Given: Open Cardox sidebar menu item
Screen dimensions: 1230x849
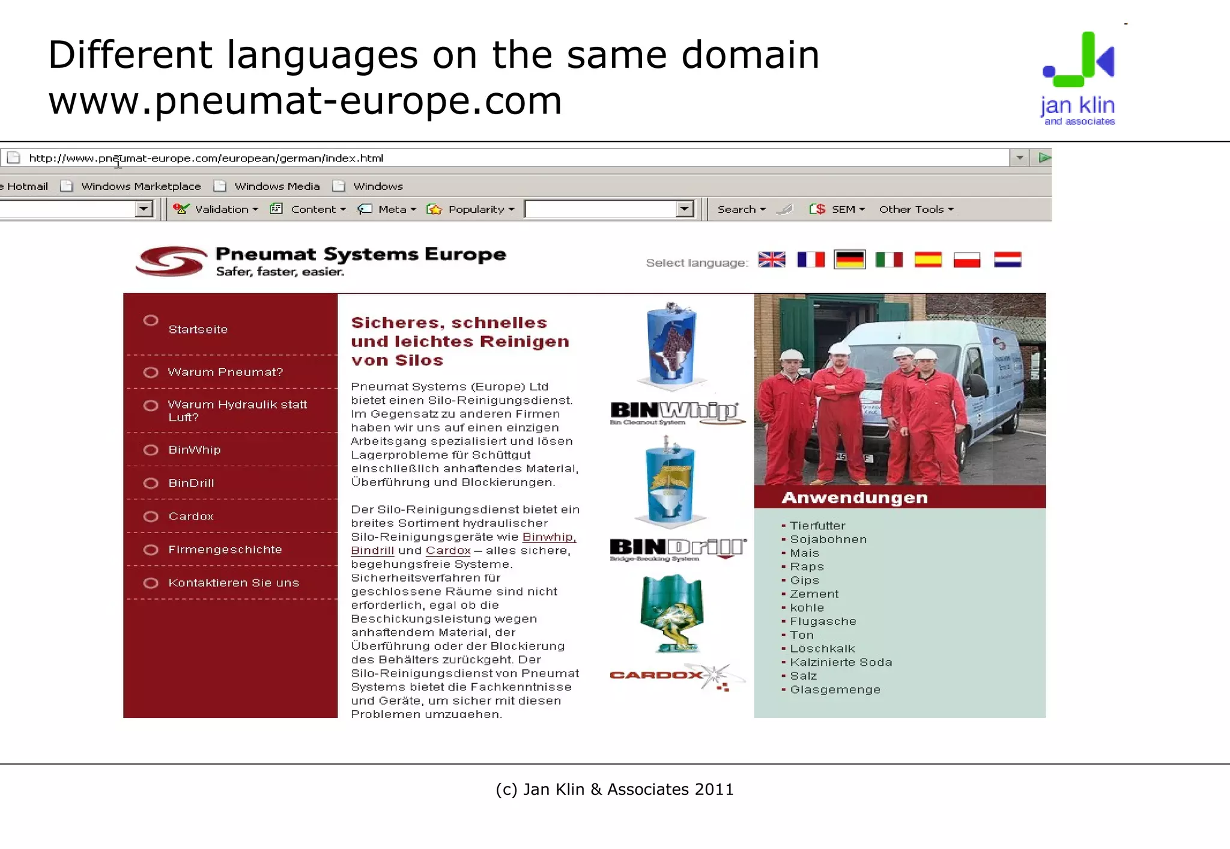Looking at the screenshot, I should 191,516.
